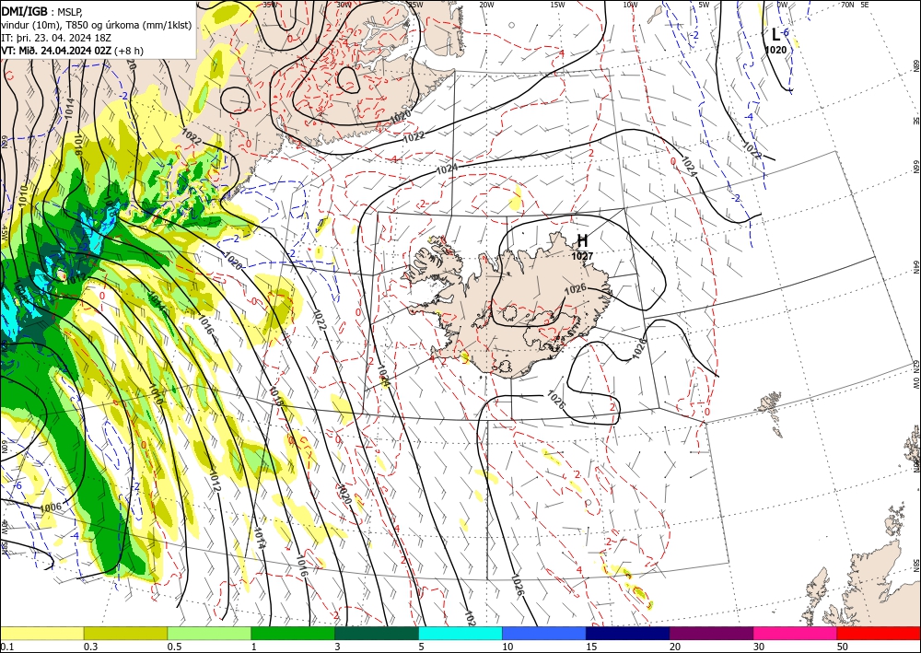Click the legend value 30
This screenshot has height=653, width=921.
[759, 647]
